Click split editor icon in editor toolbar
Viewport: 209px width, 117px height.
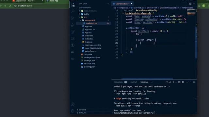click(x=190, y=4)
